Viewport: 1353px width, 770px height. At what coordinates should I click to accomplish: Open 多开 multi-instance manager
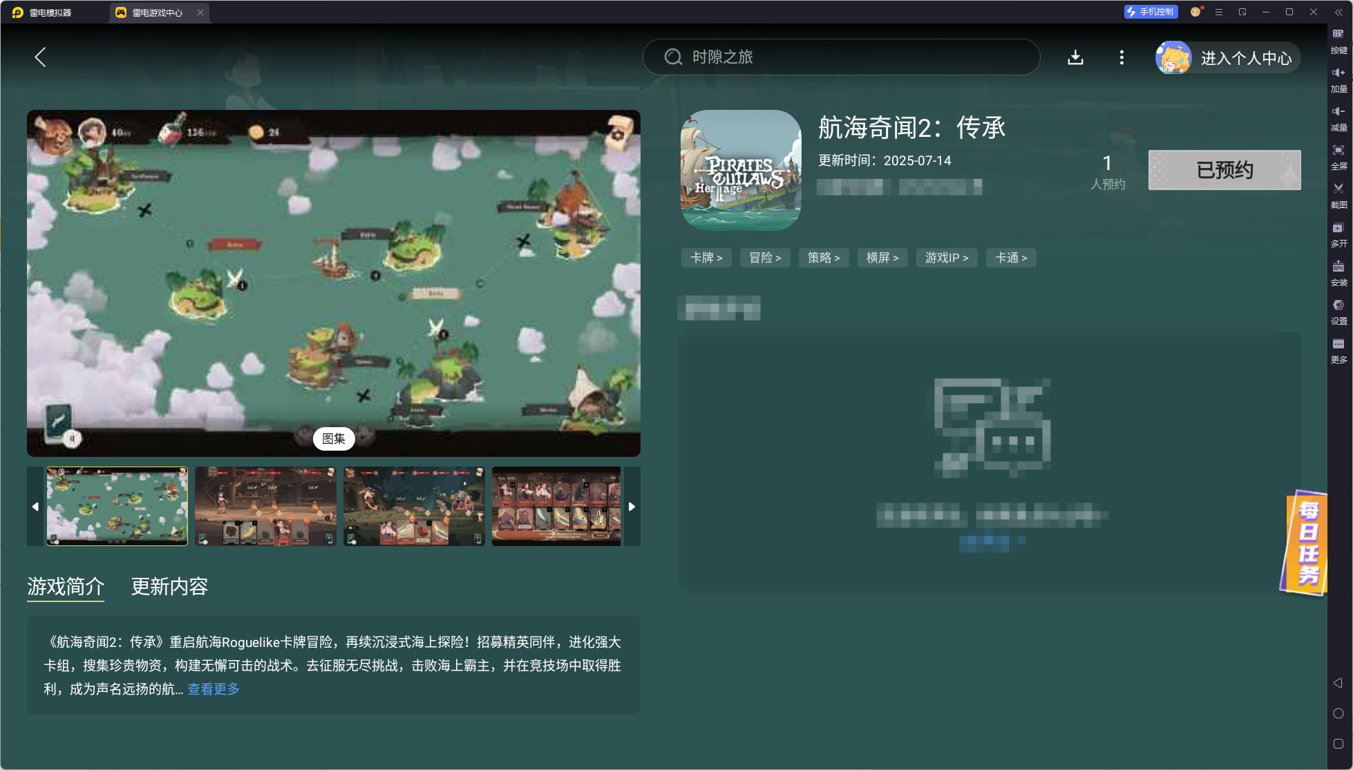(1338, 236)
